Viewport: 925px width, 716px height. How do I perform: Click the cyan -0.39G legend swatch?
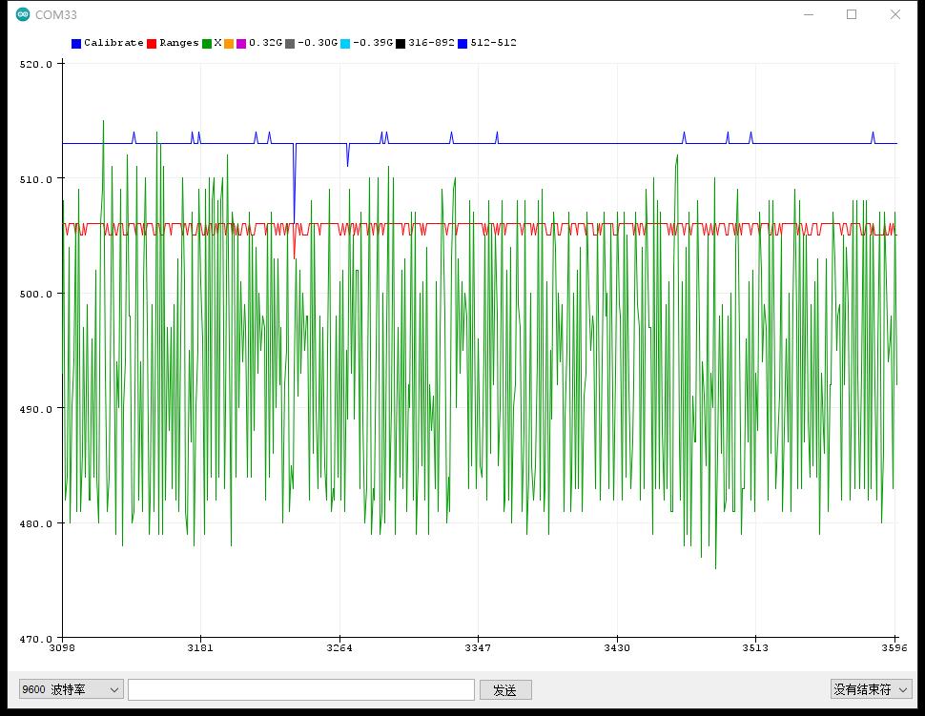pyautogui.click(x=345, y=44)
